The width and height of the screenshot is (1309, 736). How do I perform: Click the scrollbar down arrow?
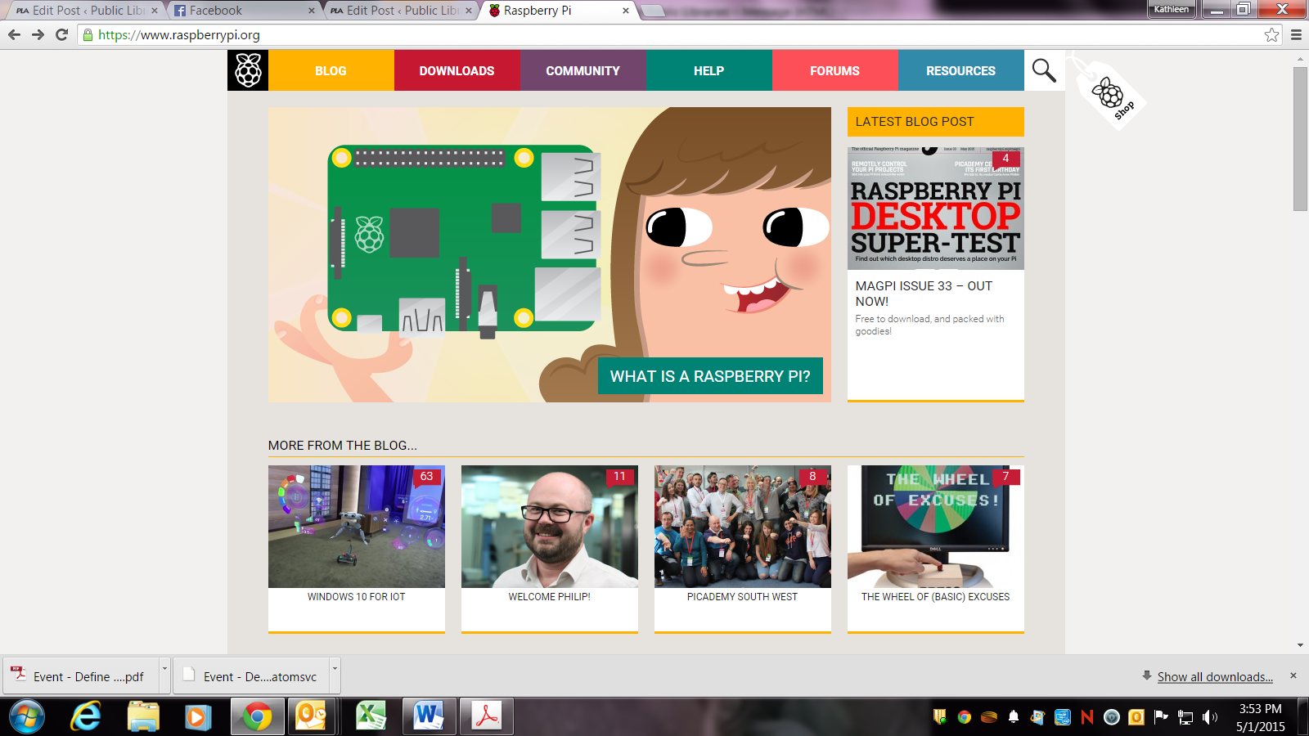pyautogui.click(x=1300, y=645)
